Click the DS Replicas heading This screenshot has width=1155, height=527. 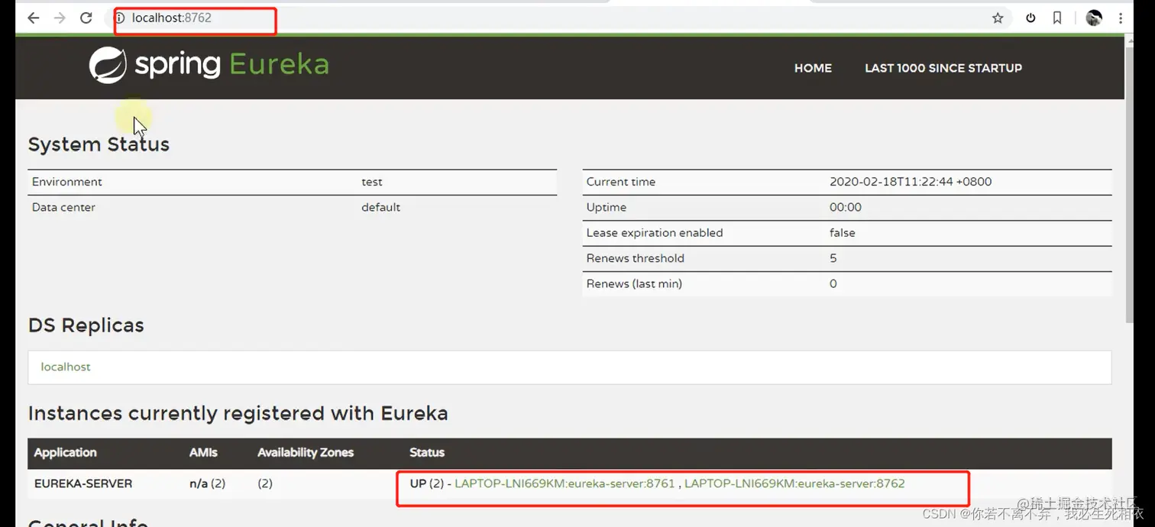86,325
